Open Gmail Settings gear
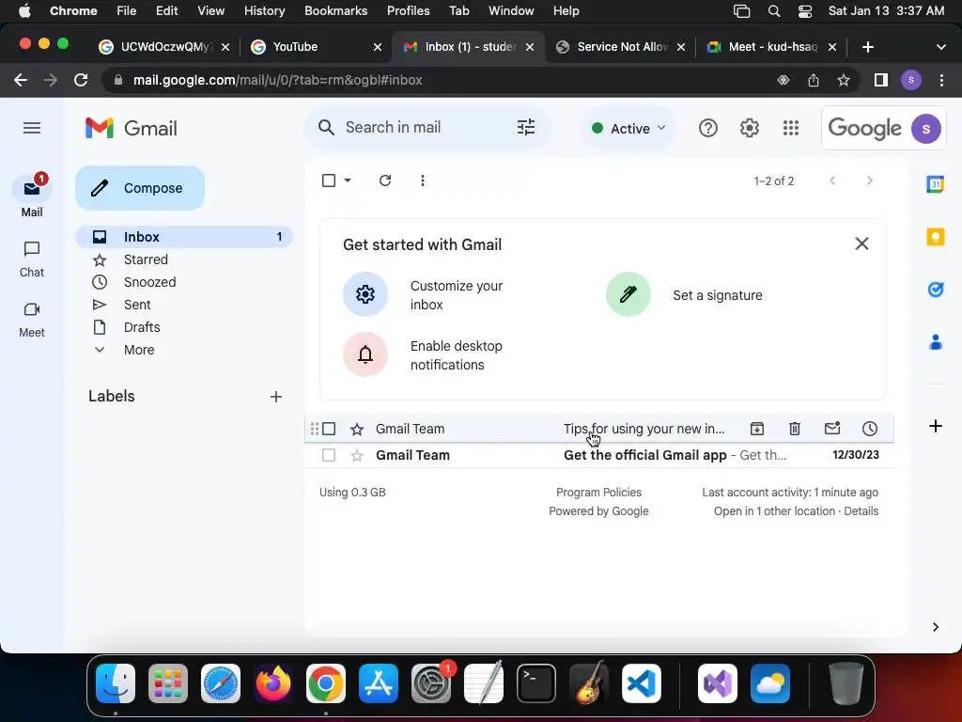The image size is (962, 722). (x=749, y=128)
